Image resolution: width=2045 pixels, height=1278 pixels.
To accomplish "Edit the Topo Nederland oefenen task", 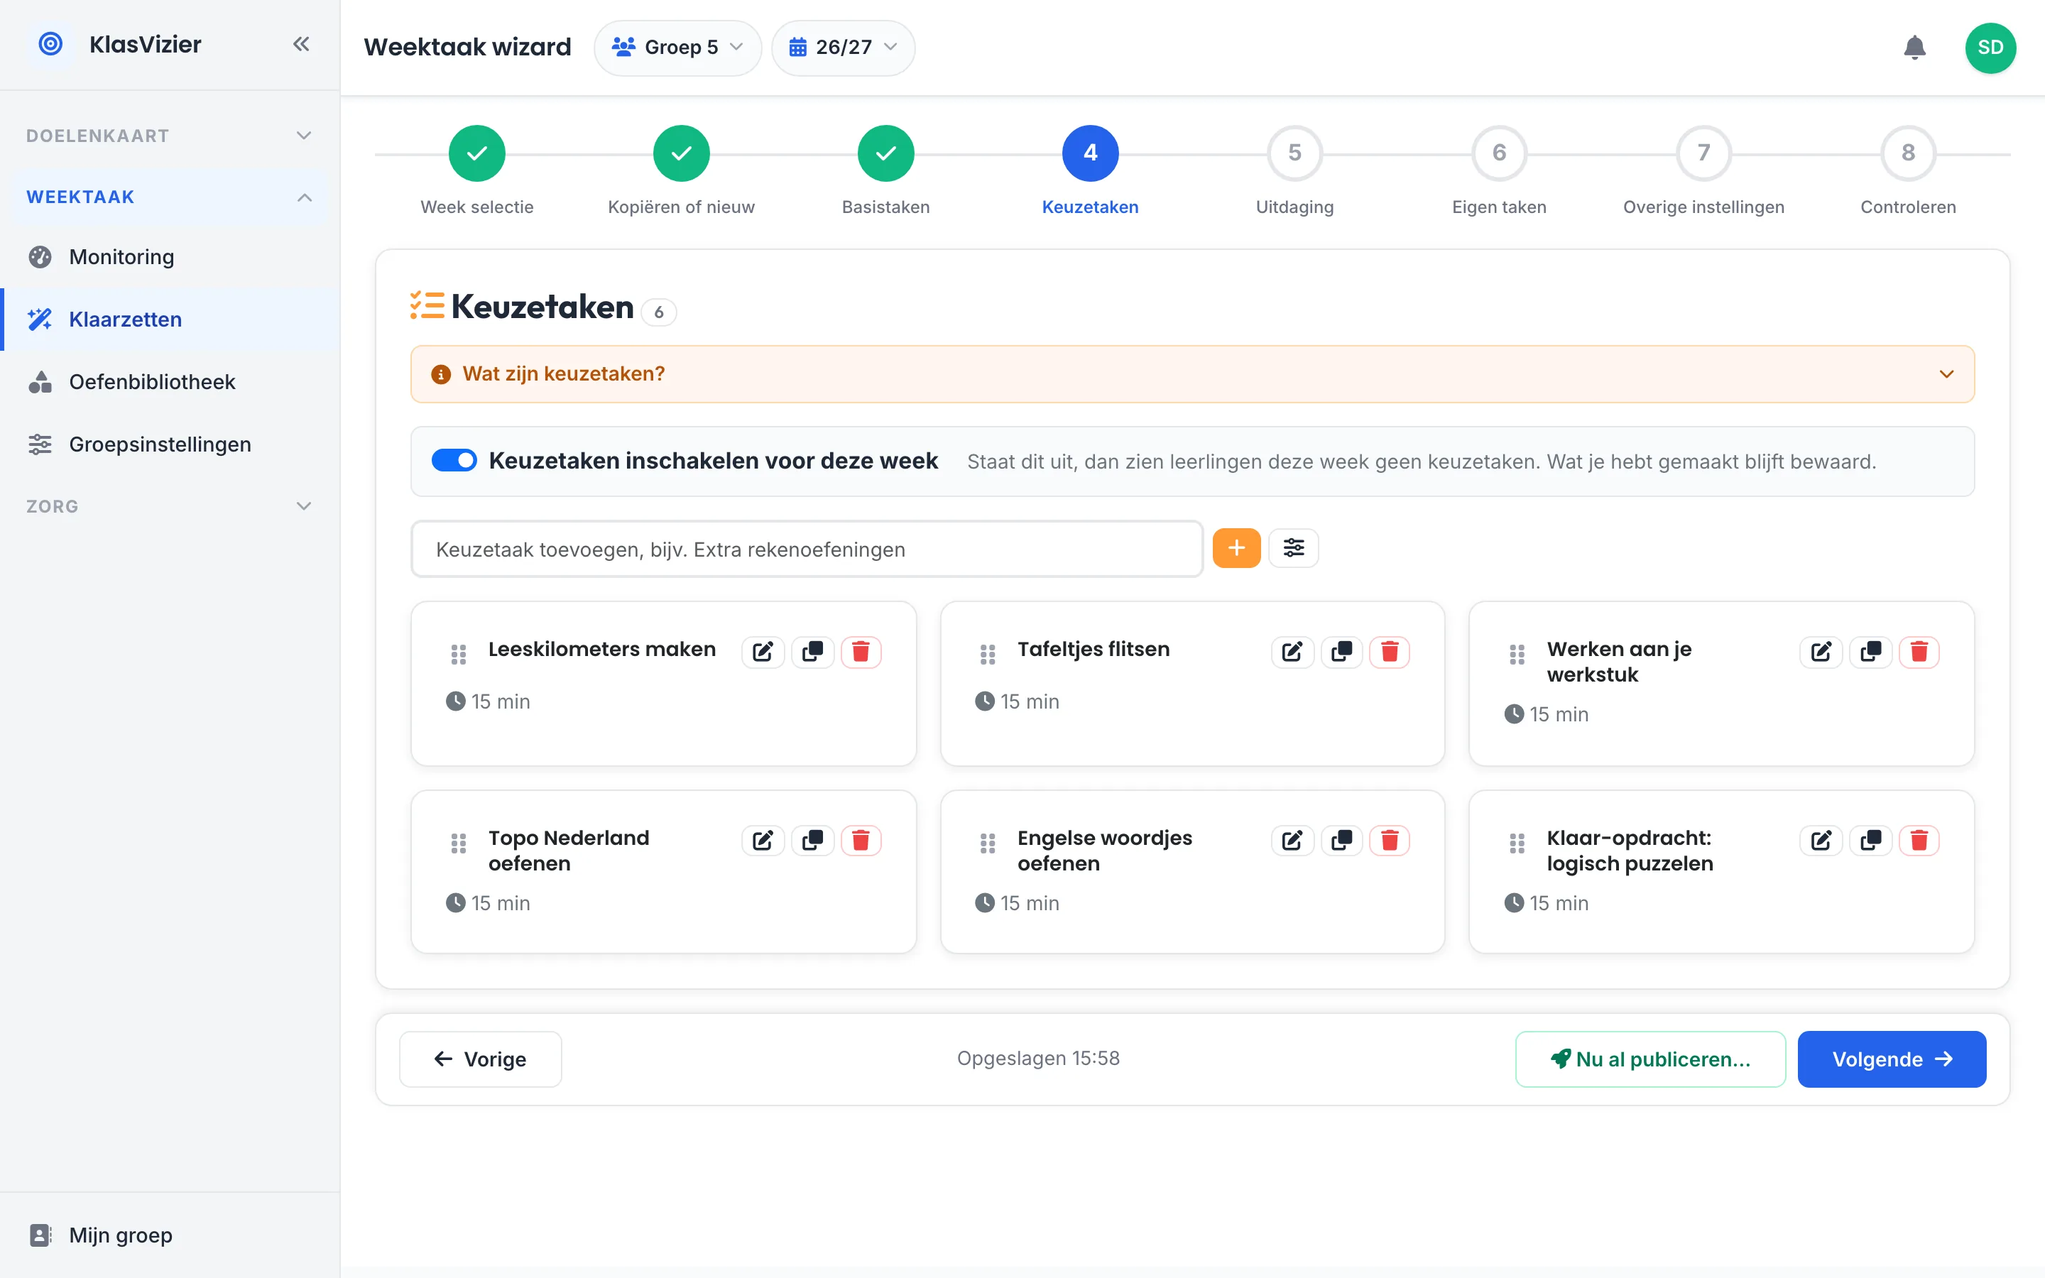I will pyautogui.click(x=762, y=840).
